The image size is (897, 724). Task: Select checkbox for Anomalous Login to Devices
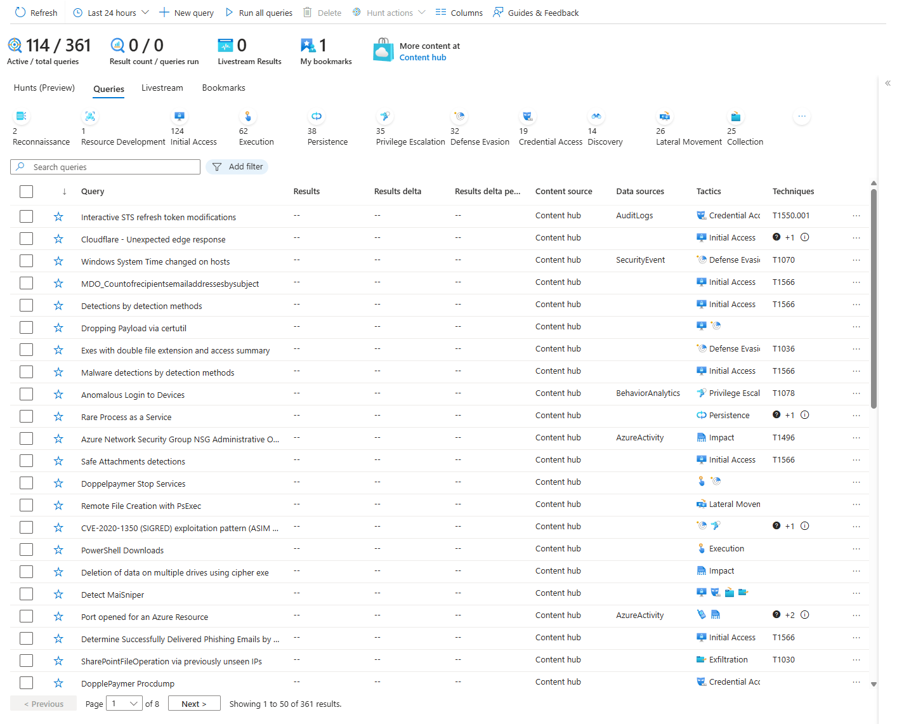click(x=26, y=394)
